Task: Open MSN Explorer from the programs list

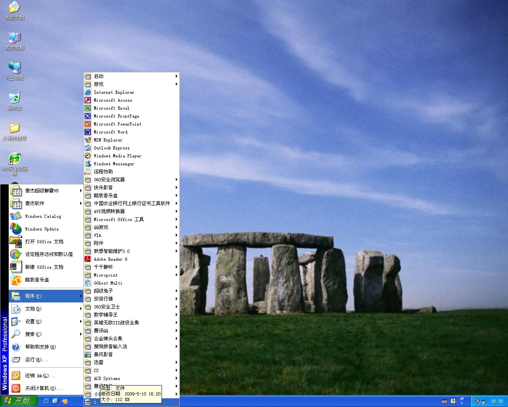Action: click(131, 140)
